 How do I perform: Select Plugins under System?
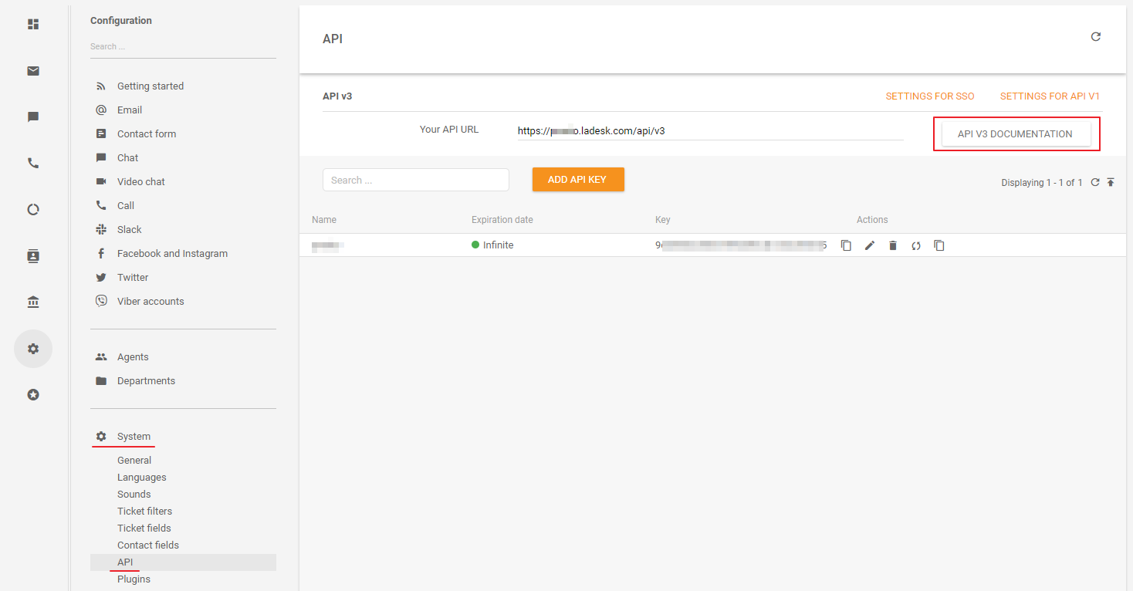coord(134,579)
